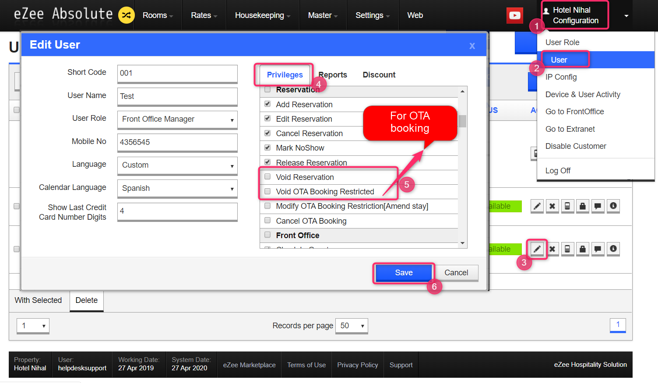Image resolution: width=658 pixels, height=383 pixels.
Task: Click the privileges list scrollbar thumb
Action: (x=462, y=121)
